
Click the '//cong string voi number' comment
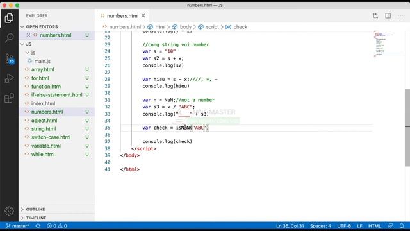(x=176, y=44)
